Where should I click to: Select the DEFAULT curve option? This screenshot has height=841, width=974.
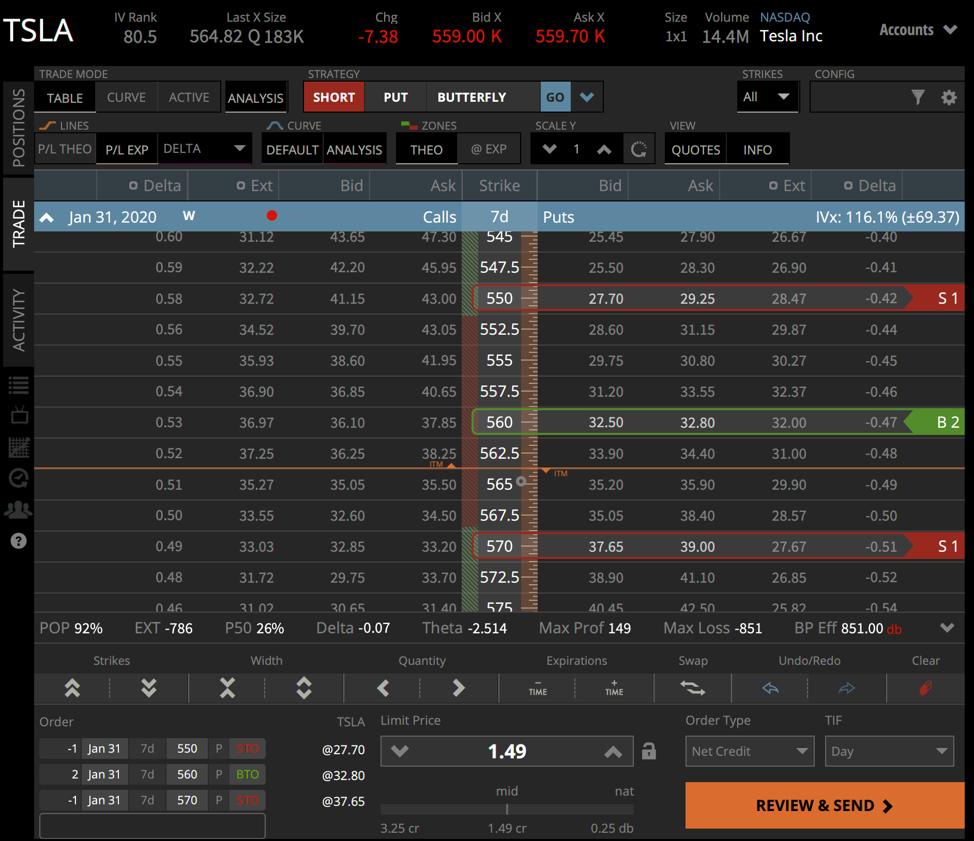(x=292, y=149)
